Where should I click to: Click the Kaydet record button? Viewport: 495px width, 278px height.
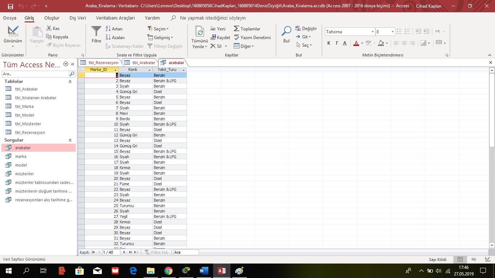220,37
